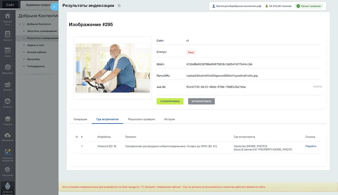Collapse the Добрыня Контентич tree node
This screenshot has width=338, height=195.
point(20,24)
